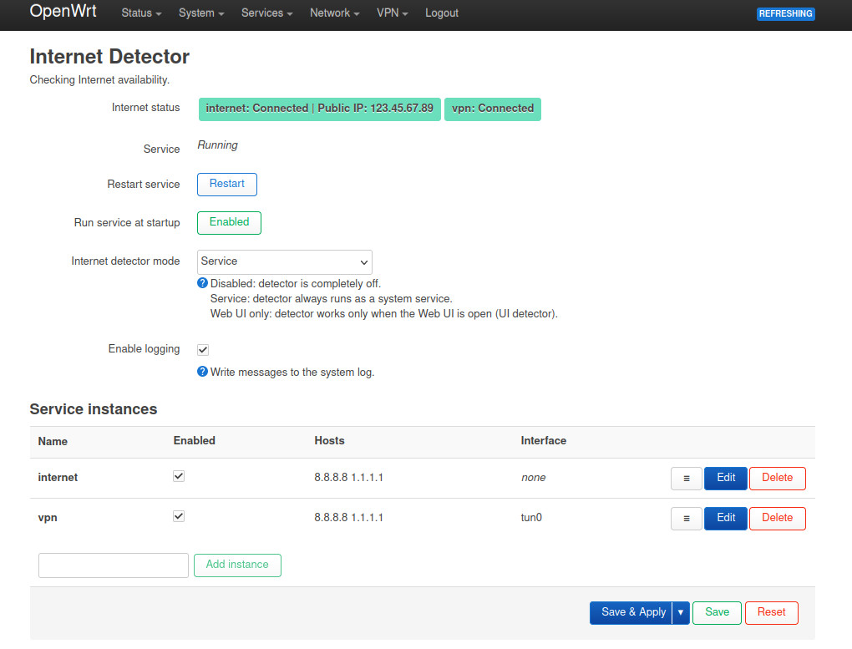852x649 pixels.
Task: Disable the internet instance checkbox
Action: click(x=179, y=476)
